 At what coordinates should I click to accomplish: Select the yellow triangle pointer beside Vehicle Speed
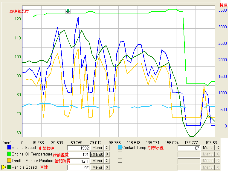(x=4, y=167)
